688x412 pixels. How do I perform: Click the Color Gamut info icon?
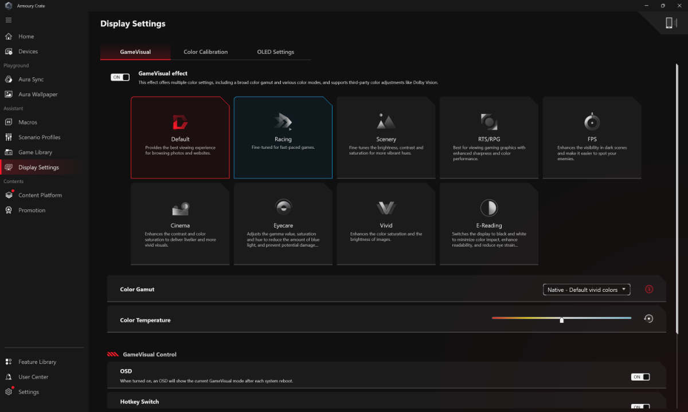(x=649, y=289)
